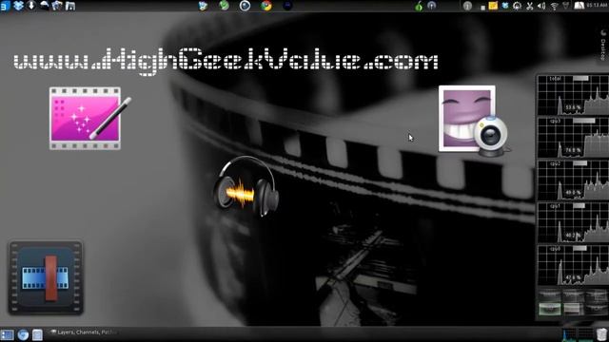Click the notepad icon in bottom panel
Image resolution: width=609 pixels, height=342 pixels.
coord(37,334)
